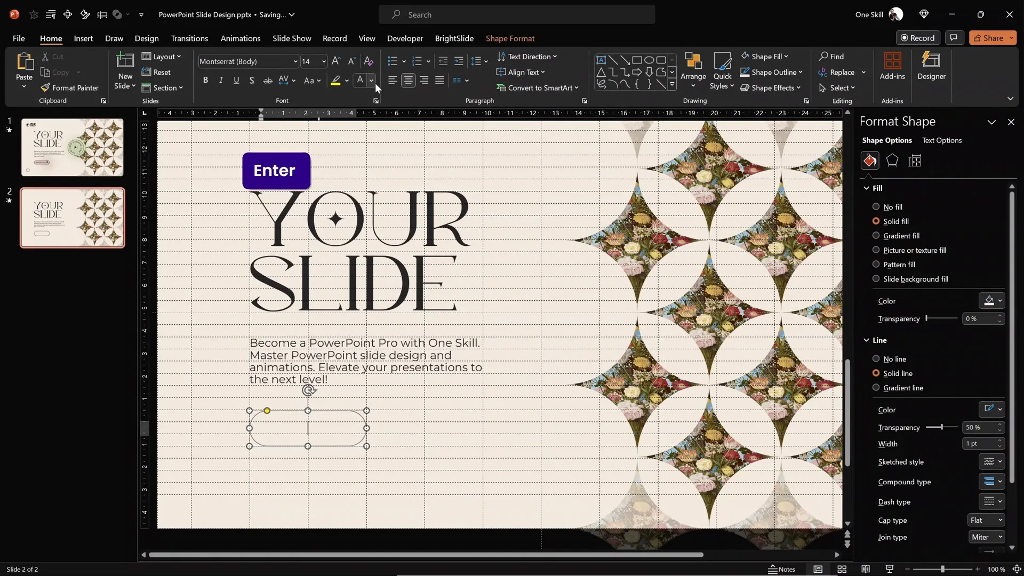Choose Gradient fill option
This screenshot has height=576, width=1024.
[x=895, y=236]
